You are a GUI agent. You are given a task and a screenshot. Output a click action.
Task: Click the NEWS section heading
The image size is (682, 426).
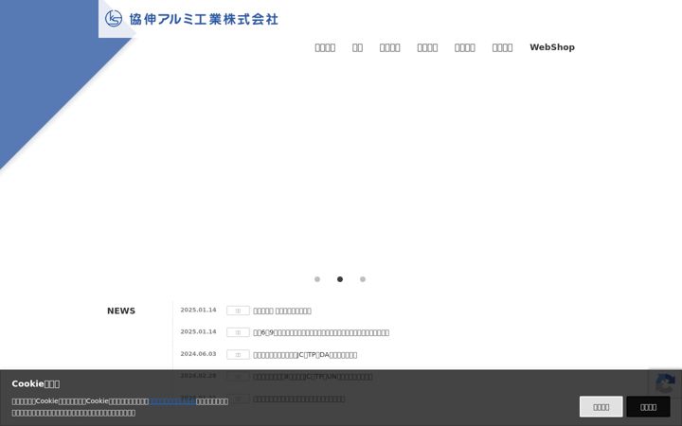[121, 311]
